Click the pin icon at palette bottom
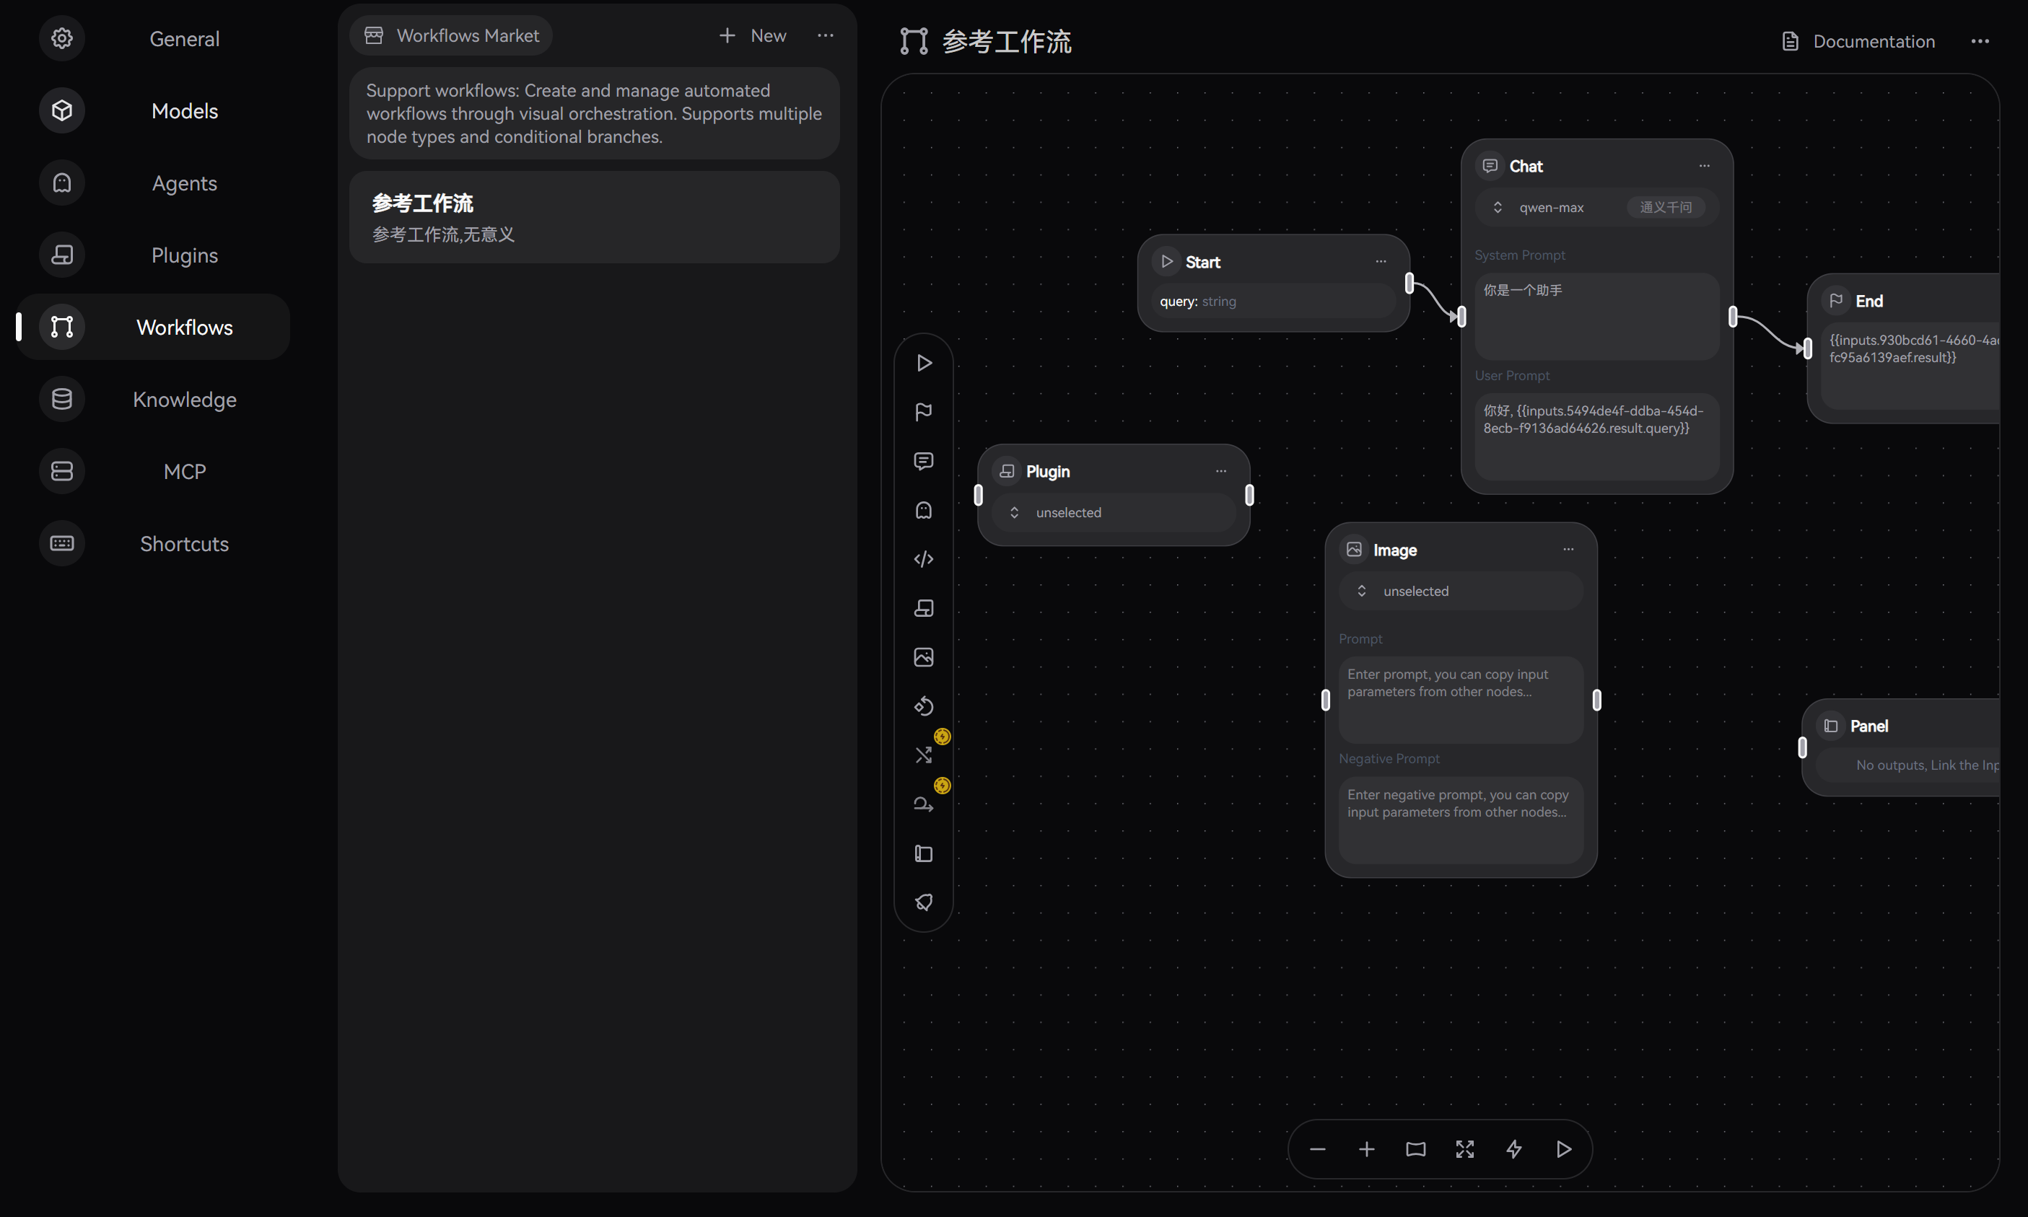 tap(924, 902)
